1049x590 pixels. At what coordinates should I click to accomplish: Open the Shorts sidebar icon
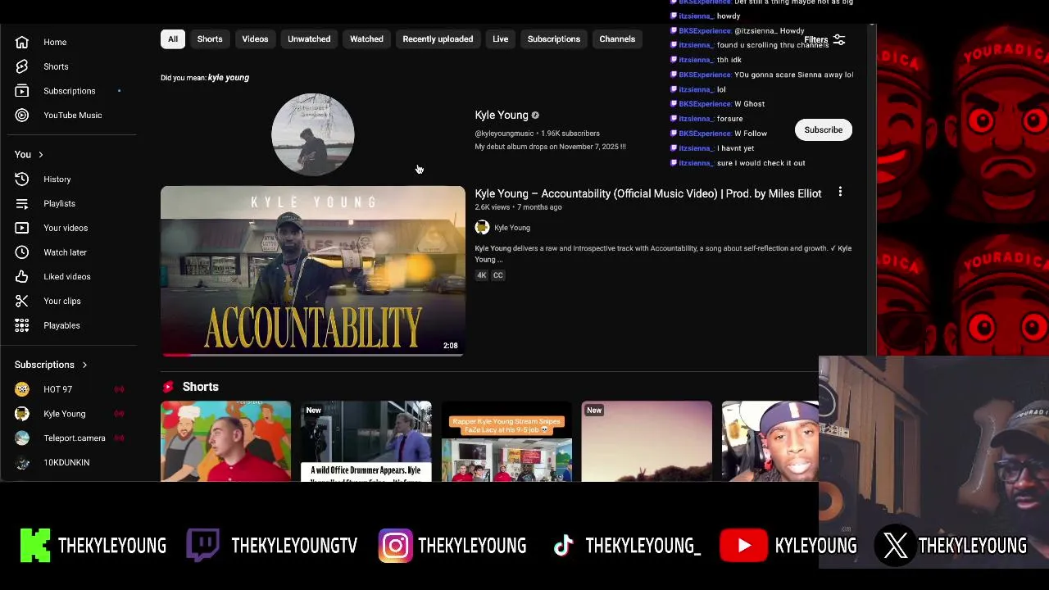pyautogui.click(x=22, y=66)
